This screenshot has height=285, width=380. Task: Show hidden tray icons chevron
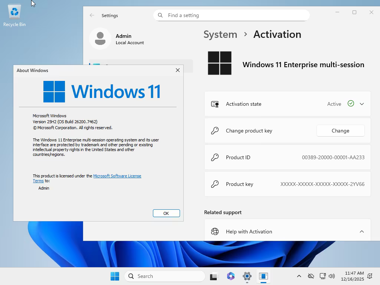tap(299, 276)
